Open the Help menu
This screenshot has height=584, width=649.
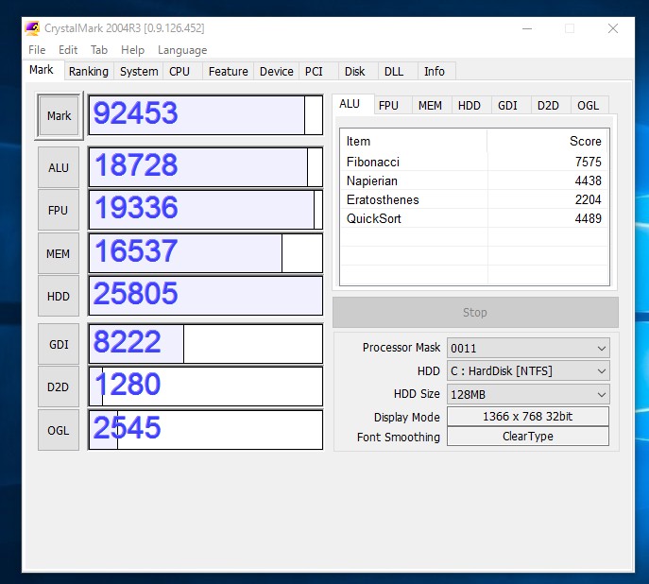(132, 50)
